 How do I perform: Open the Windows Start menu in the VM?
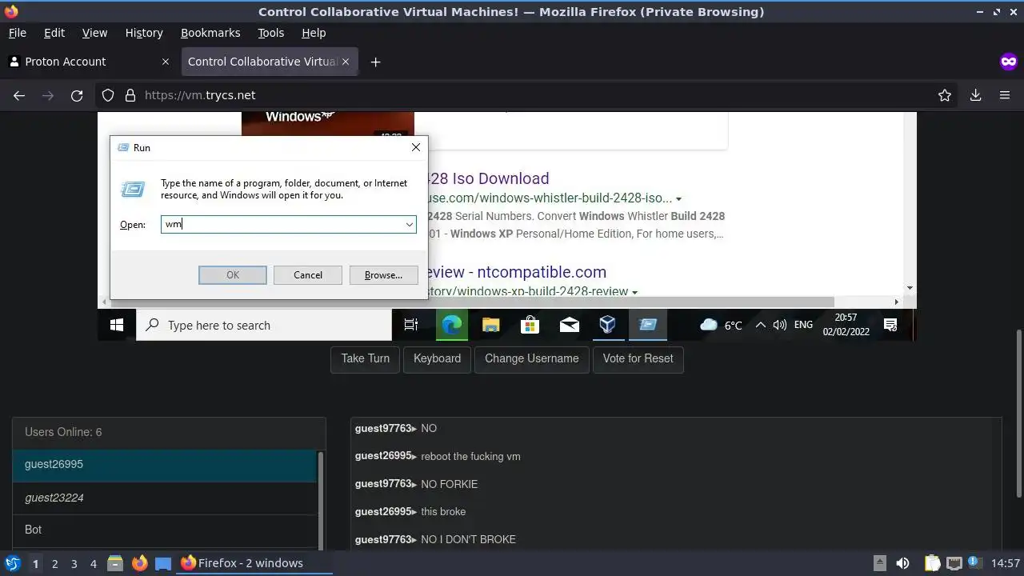(x=117, y=325)
